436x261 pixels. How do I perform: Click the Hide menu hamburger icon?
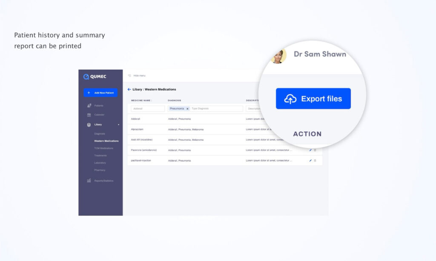tap(129, 76)
